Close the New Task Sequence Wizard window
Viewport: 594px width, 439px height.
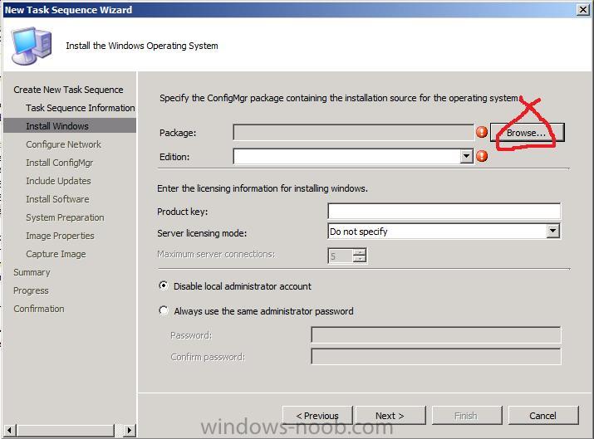click(582, 9)
